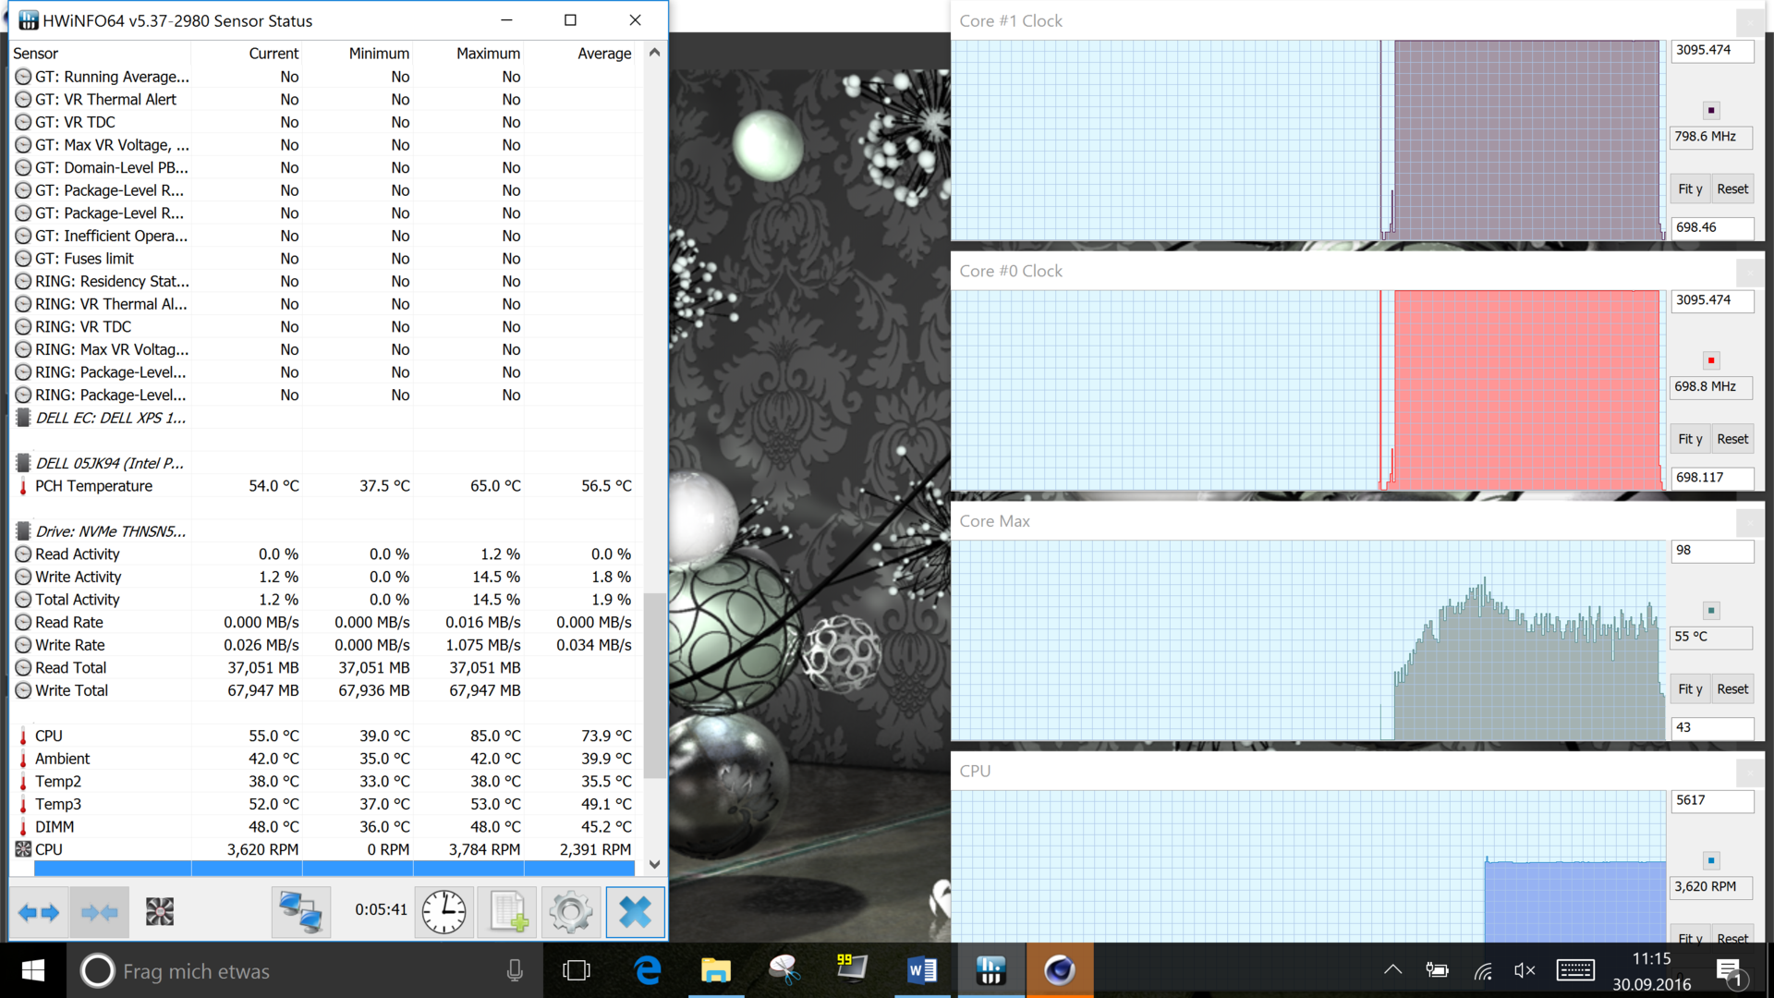The height and width of the screenshot is (998, 1774).
Task: Click the chip icon beside DELL EC: DELL XPS
Action: coord(23,418)
